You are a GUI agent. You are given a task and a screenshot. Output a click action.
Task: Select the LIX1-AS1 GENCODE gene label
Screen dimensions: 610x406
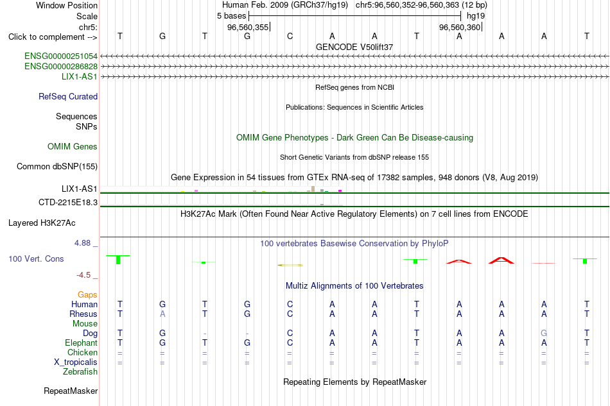pos(80,76)
